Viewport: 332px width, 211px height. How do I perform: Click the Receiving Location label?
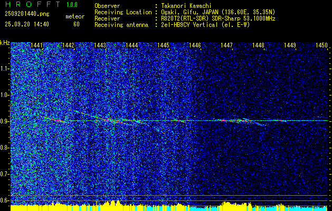[123, 12]
